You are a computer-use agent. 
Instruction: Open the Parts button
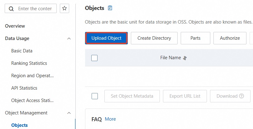point(195,38)
